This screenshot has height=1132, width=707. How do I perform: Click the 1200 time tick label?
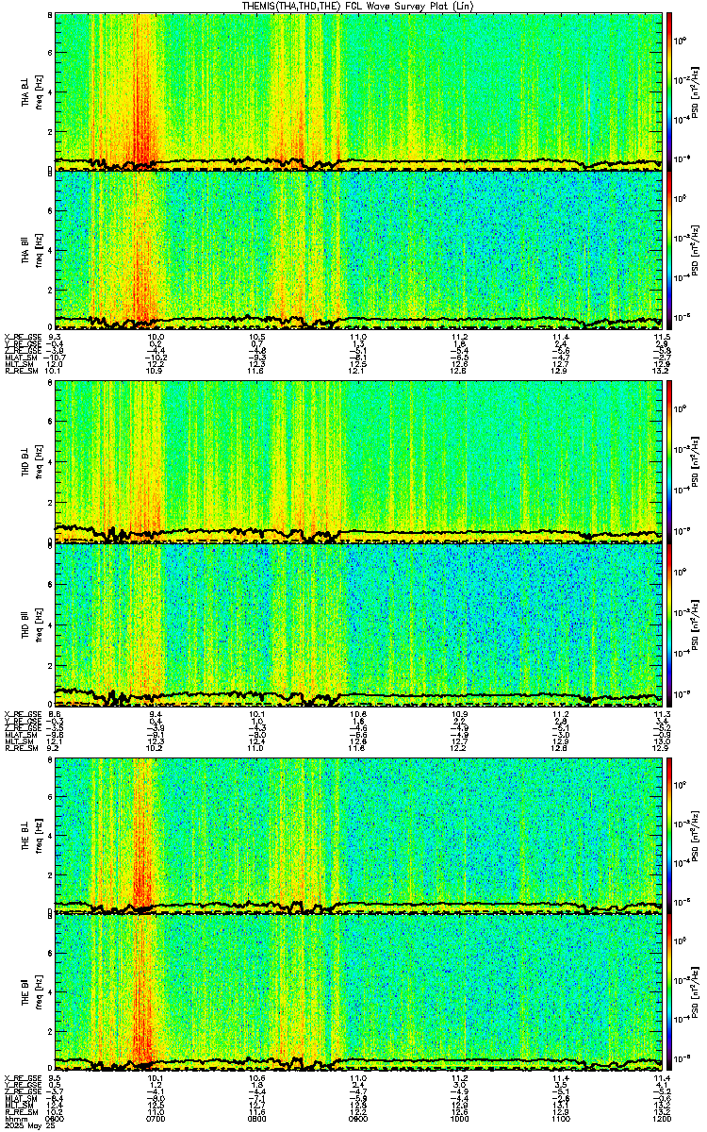pyautogui.click(x=661, y=1119)
